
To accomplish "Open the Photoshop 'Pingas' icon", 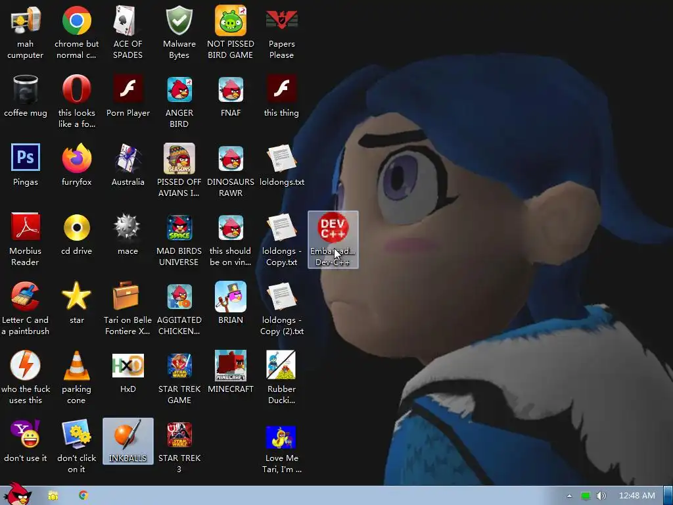I will 26,165.
